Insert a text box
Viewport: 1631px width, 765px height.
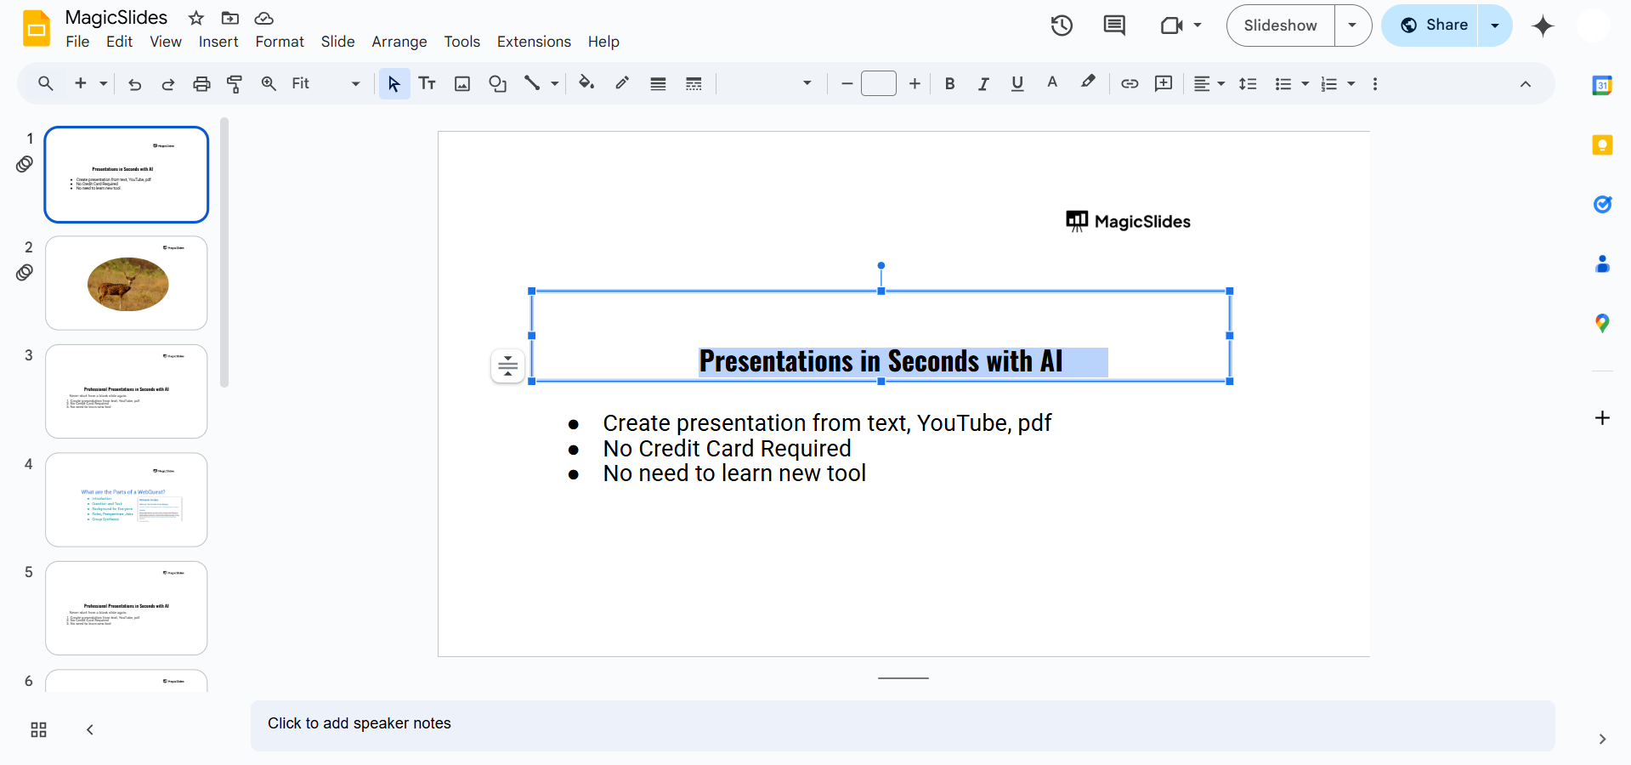coord(428,83)
